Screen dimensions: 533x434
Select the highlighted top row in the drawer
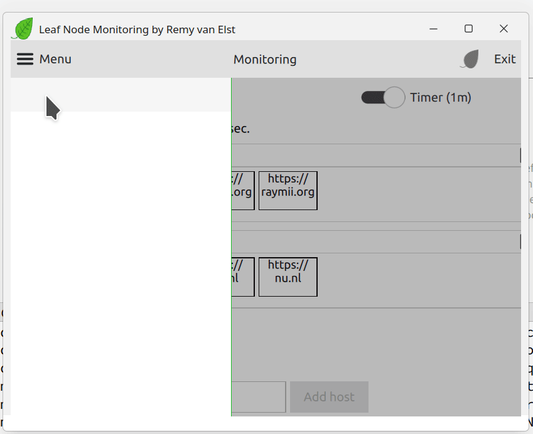point(121,95)
